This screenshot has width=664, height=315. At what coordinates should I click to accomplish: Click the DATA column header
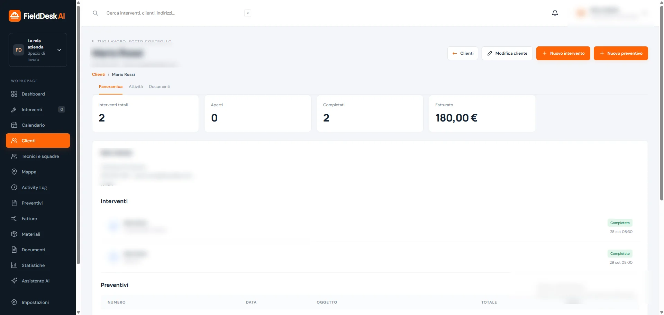coord(251,302)
